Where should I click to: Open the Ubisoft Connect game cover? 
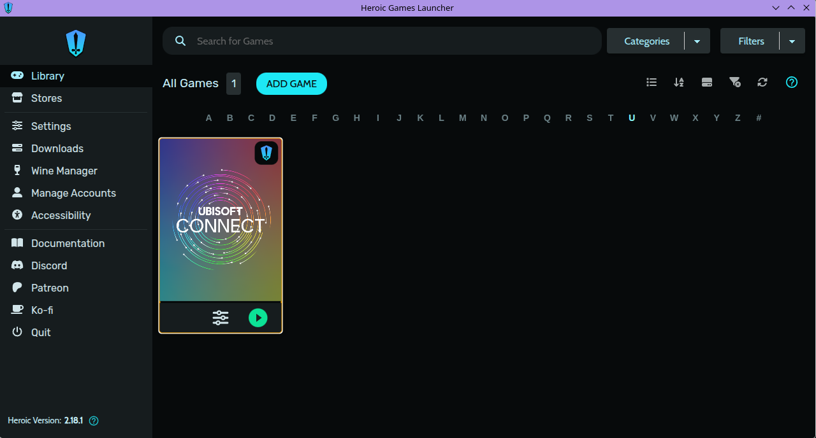tap(221, 220)
